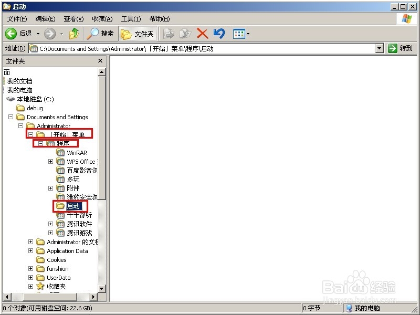Open the 帮助(H) menu
The height and width of the screenshot is (315, 420).
point(160,19)
